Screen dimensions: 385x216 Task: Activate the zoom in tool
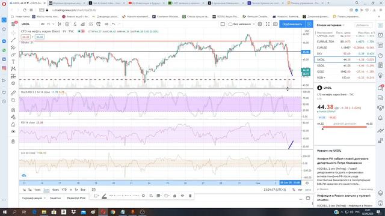point(13,100)
